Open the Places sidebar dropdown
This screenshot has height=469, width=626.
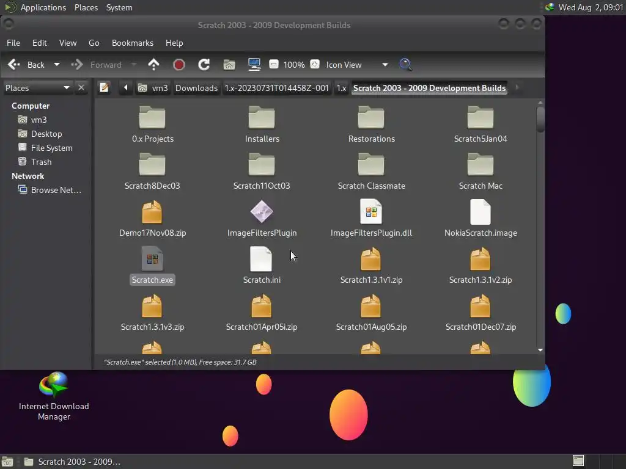click(x=37, y=88)
